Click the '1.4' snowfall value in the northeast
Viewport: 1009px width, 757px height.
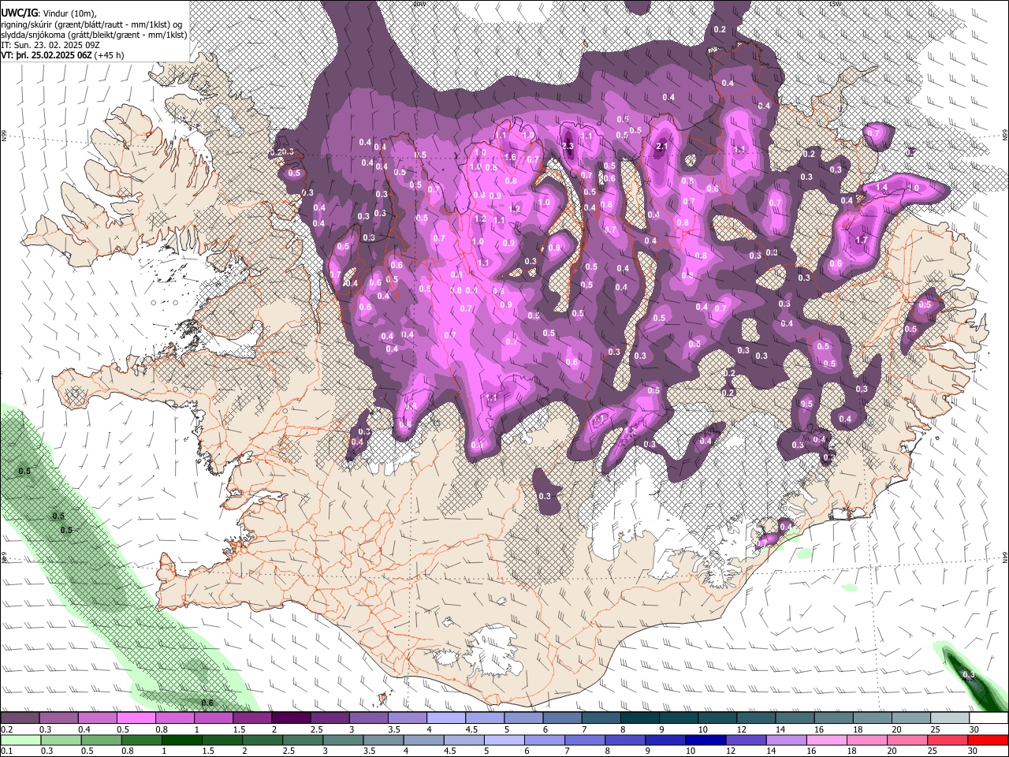(882, 188)
